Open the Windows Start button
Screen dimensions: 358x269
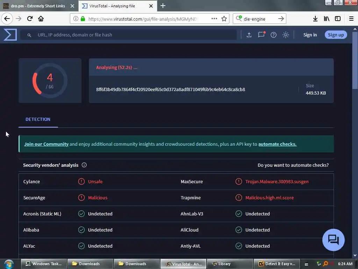(9, 264)
